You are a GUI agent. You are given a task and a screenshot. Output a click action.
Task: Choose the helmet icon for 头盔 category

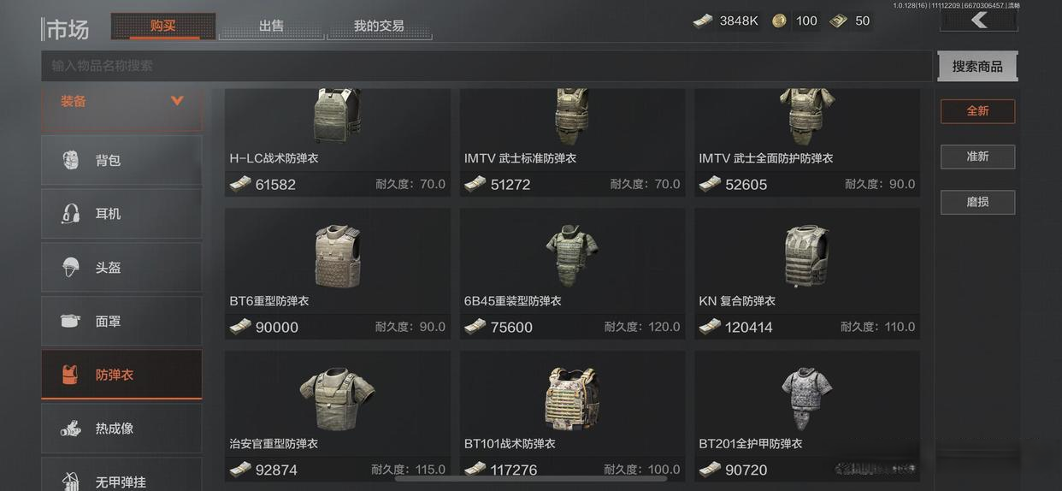click(71, 268)
